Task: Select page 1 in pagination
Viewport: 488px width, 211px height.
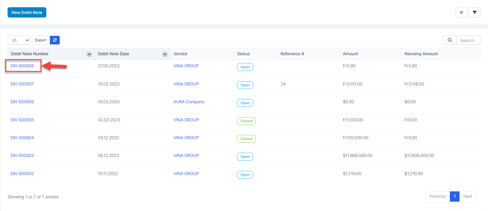Action: point(454,196)
